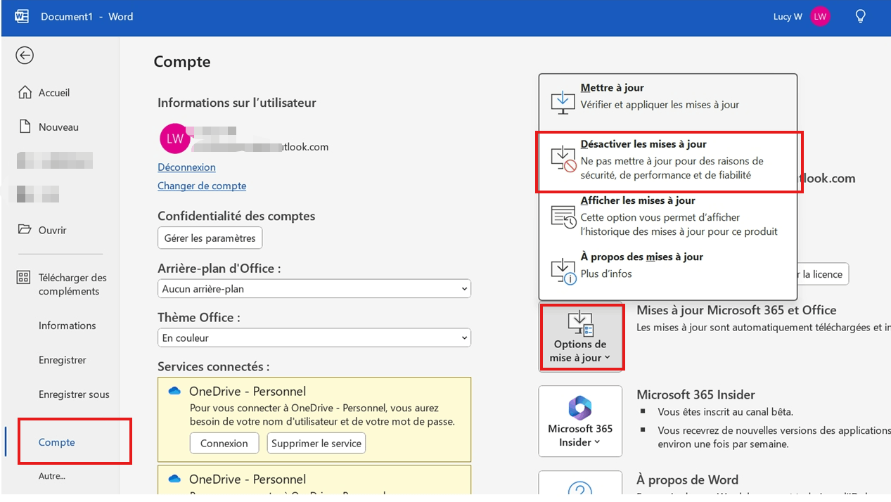Expand Options de mise à jour button

tap(580, 337)
